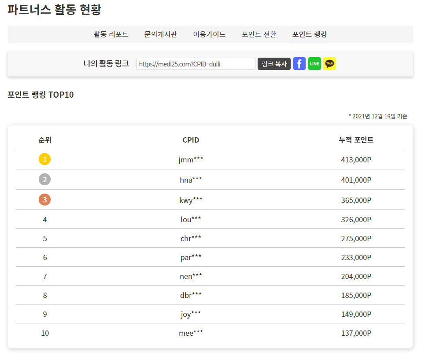
Task: Click the bronze rank 3 badge
Action: tap(44, 200)
